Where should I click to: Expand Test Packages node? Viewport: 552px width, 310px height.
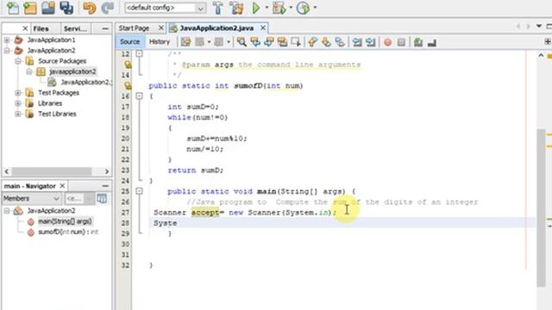[18, 93]
